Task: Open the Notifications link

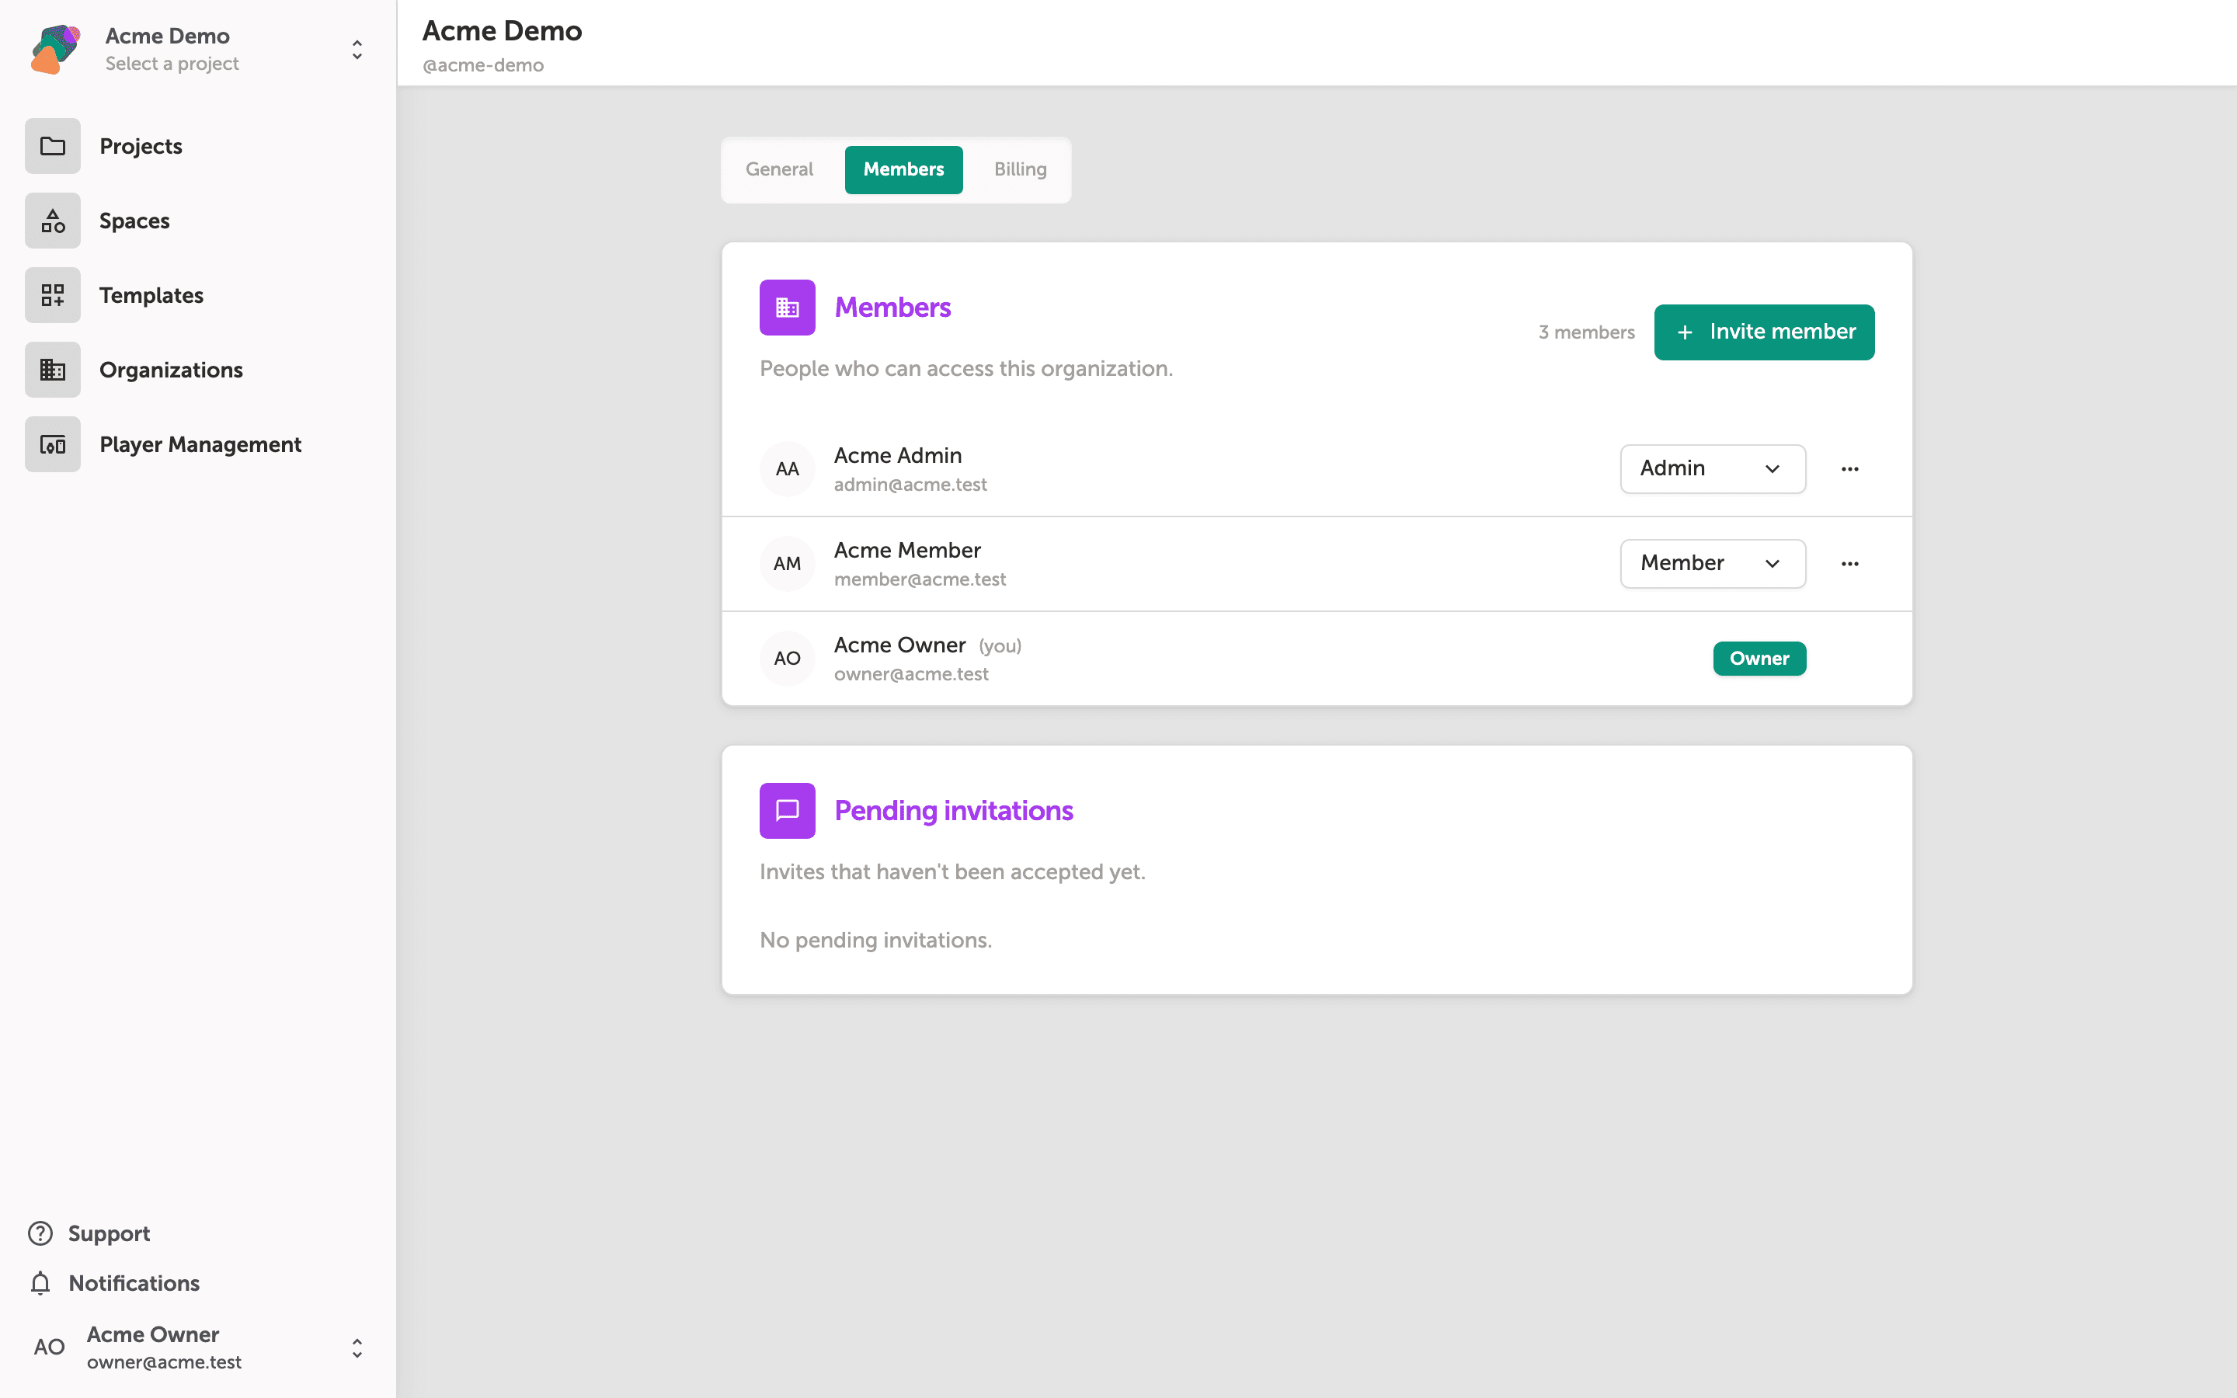Action: coord(134,1283)
